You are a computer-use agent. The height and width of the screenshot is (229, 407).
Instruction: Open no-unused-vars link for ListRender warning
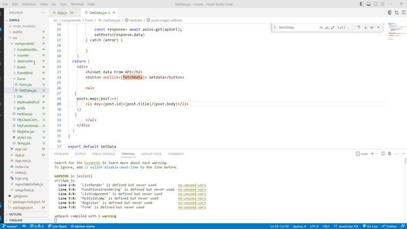[x=192, y=185]
